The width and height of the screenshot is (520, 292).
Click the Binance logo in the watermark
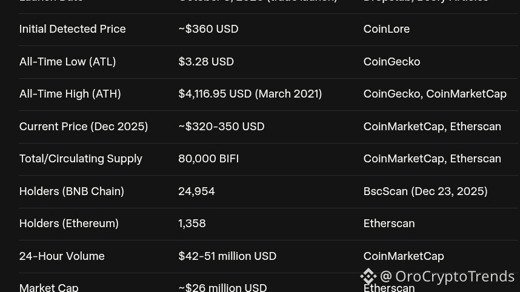[x=368, y=276]
